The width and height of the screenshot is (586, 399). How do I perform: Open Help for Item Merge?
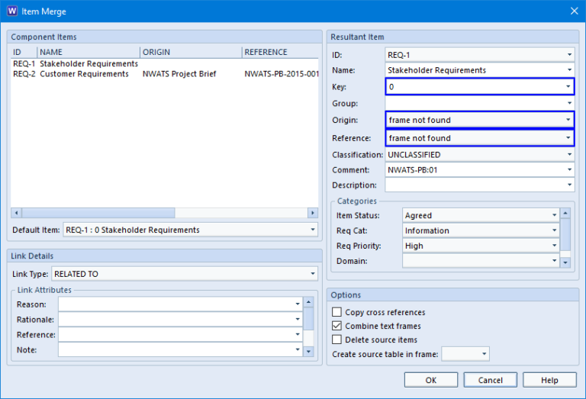coord(549,380)
